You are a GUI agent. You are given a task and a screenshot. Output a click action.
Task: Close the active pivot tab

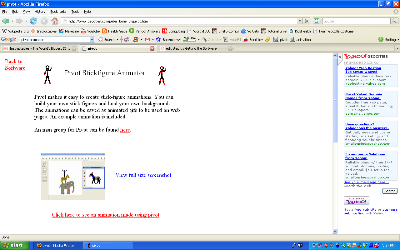[x=152, y=48]
